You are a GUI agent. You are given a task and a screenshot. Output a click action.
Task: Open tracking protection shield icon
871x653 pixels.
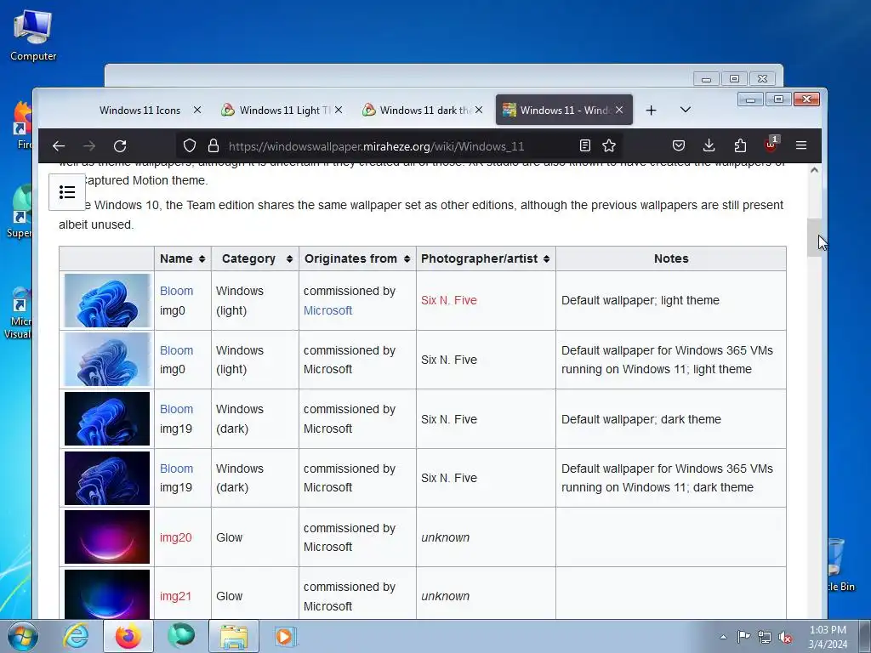click(190, 145)
